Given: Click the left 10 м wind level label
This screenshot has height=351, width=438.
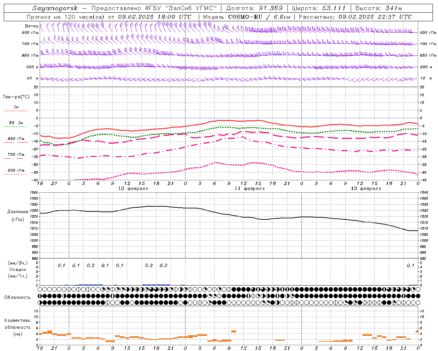Looking at the screenshot, I should (33, 78).
